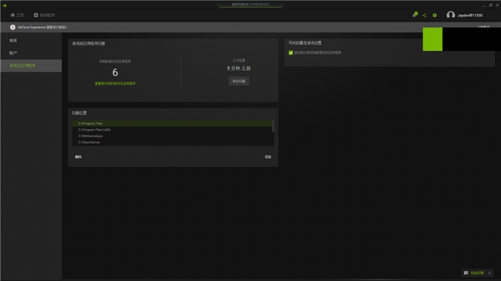Click the feedback speech bubble icon
Screen dimensions: 501x281
click(x=466, y=273)
